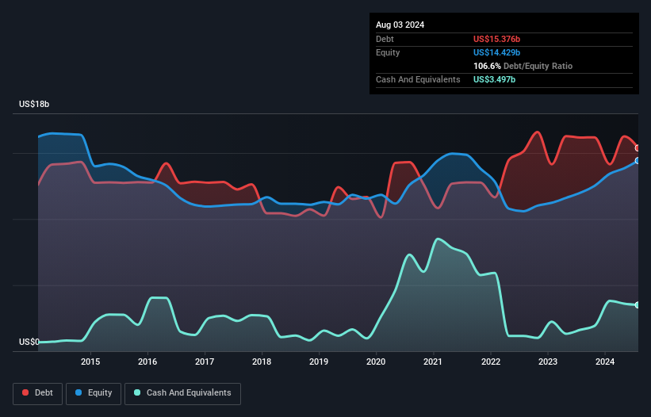Image resolution: width=651 pixels, height=417 pixels.
Task: Toggle the Debt series legend button
Action: coord(38,393)
